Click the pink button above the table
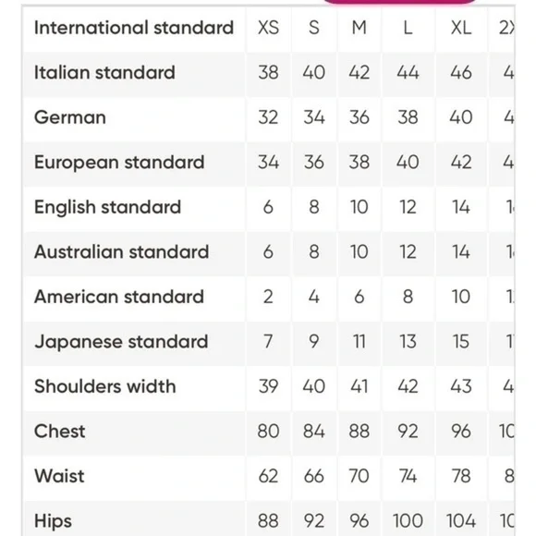Screen dimensions: 536x536 coord(399,1)
